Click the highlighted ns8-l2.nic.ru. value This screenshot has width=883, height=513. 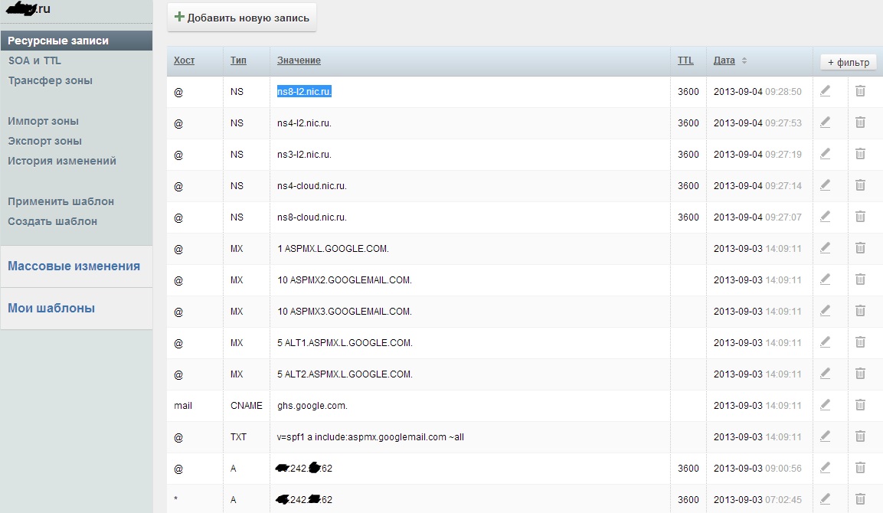coord(304,91)
